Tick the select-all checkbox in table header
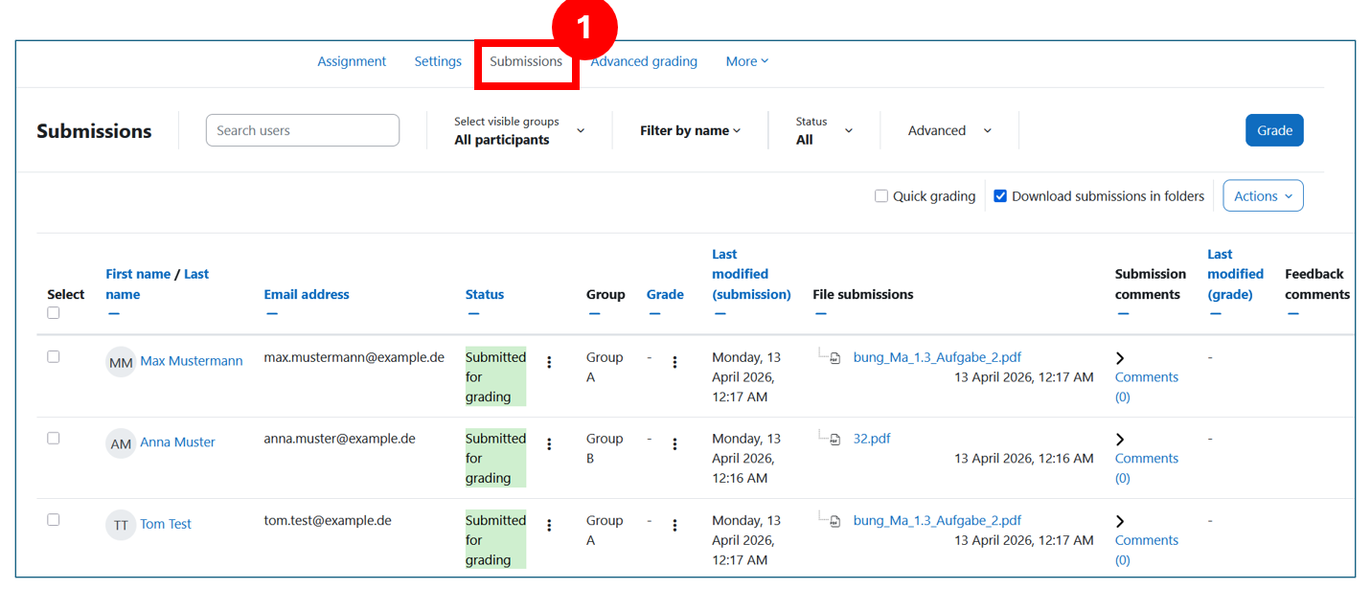Image resolution: width=1371 pixels, height=589 pixels. click(54, 313)
